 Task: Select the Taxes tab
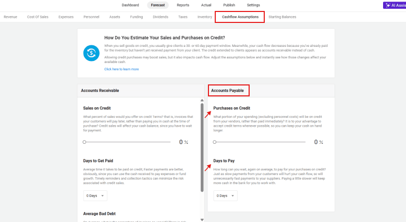coord(182,17)
